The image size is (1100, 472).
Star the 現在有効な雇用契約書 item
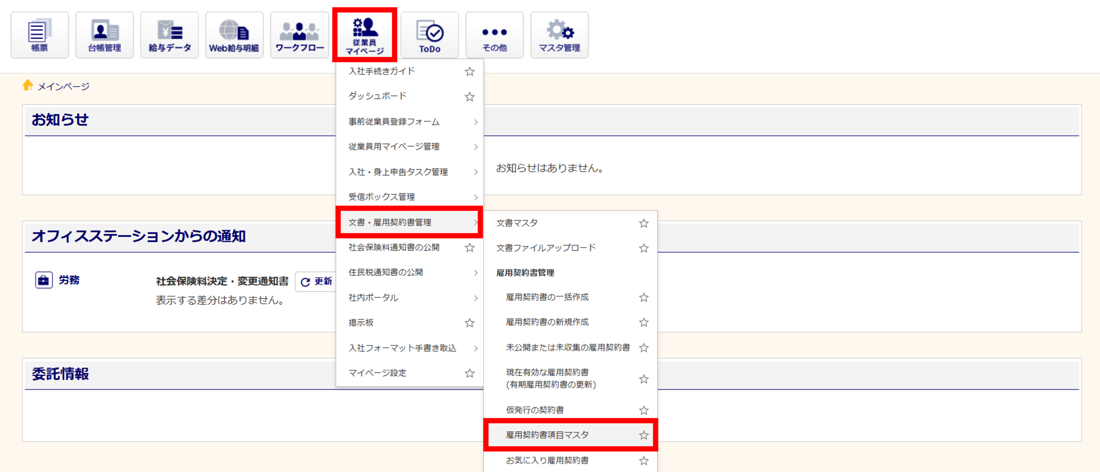[x=644, y=379]
